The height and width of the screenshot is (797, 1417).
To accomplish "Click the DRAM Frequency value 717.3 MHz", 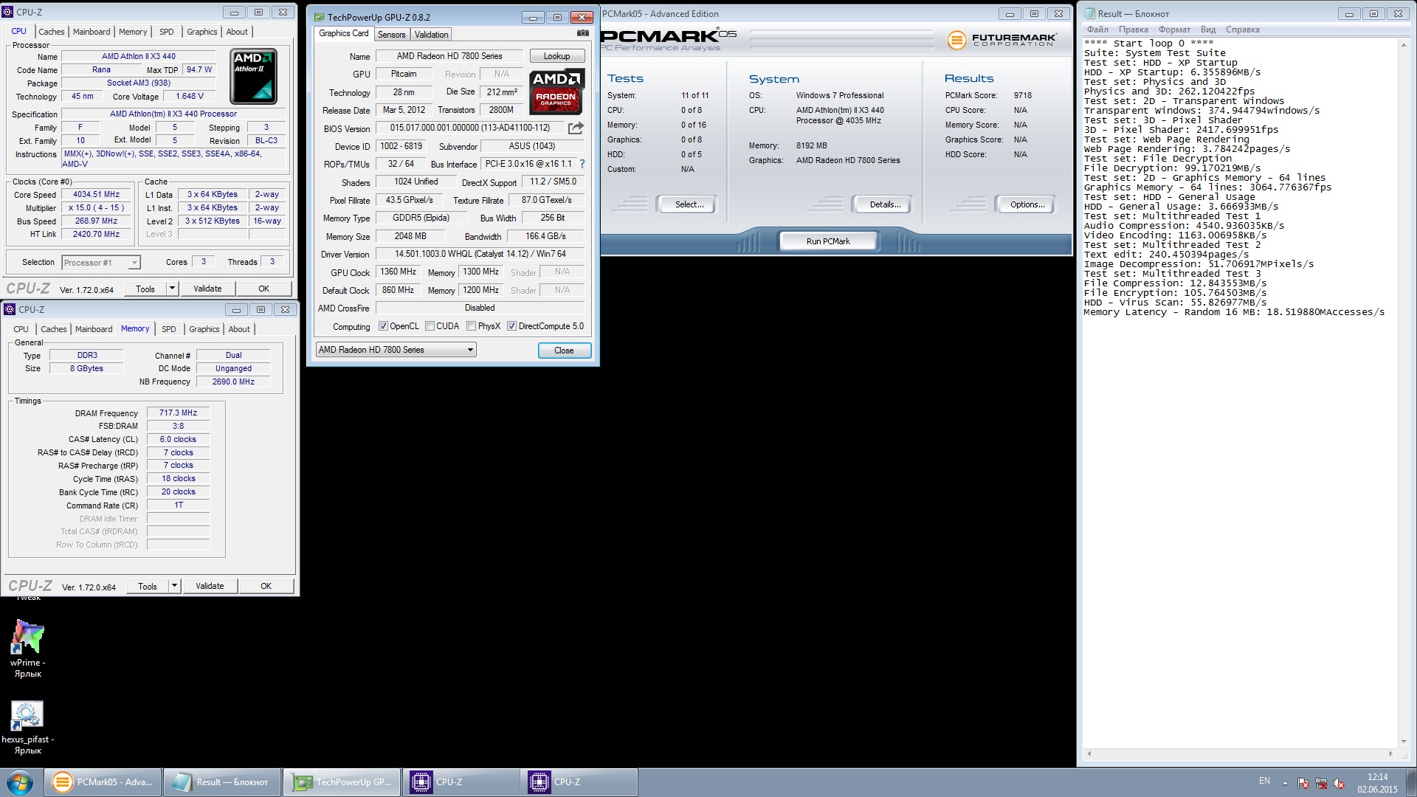I will [x=178, y=413].
